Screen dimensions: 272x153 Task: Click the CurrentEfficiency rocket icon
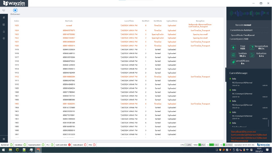233,62
